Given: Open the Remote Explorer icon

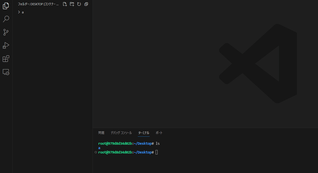Looking at the screenshot, I should [6, 72].
